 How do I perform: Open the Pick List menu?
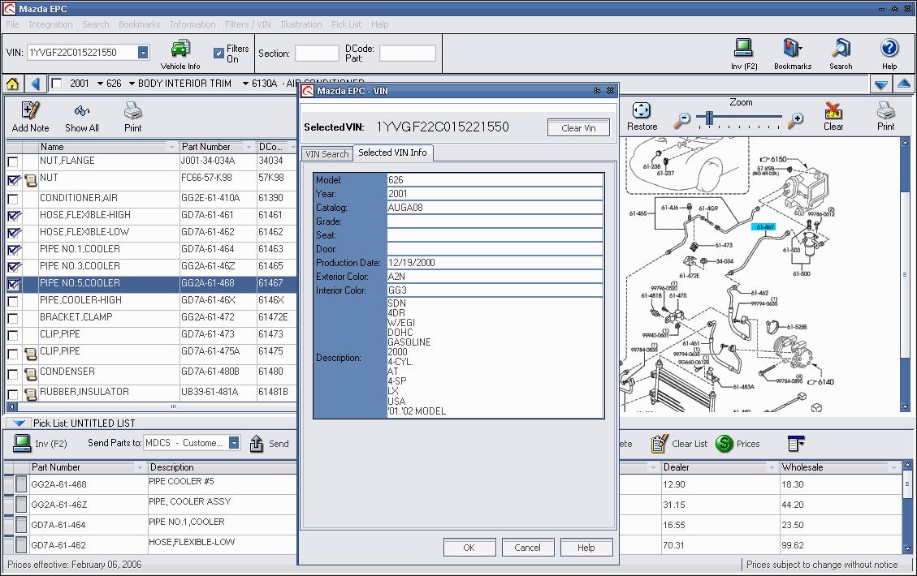[x=346, y=24]
